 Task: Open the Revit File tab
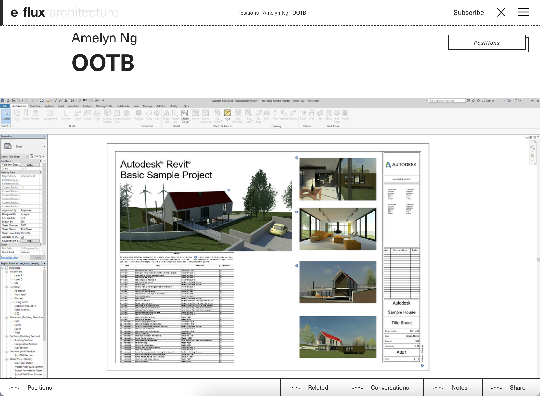click(5, 106)
